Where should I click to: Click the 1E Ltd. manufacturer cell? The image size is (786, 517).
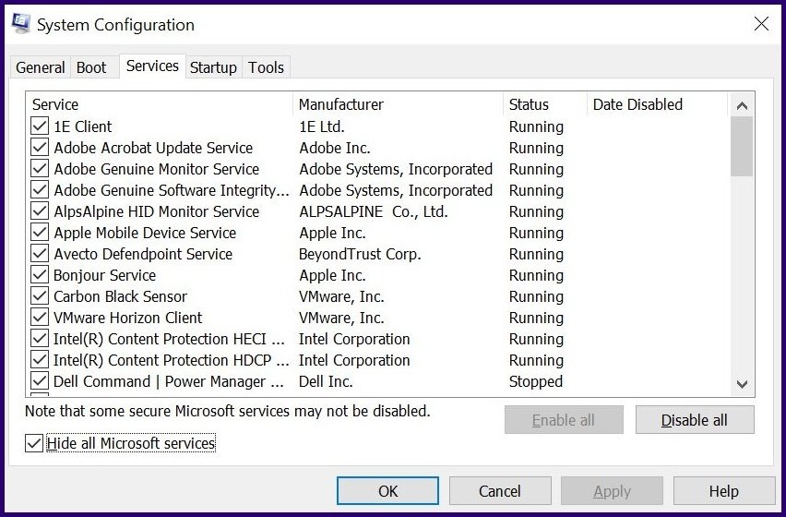[322, 126]
